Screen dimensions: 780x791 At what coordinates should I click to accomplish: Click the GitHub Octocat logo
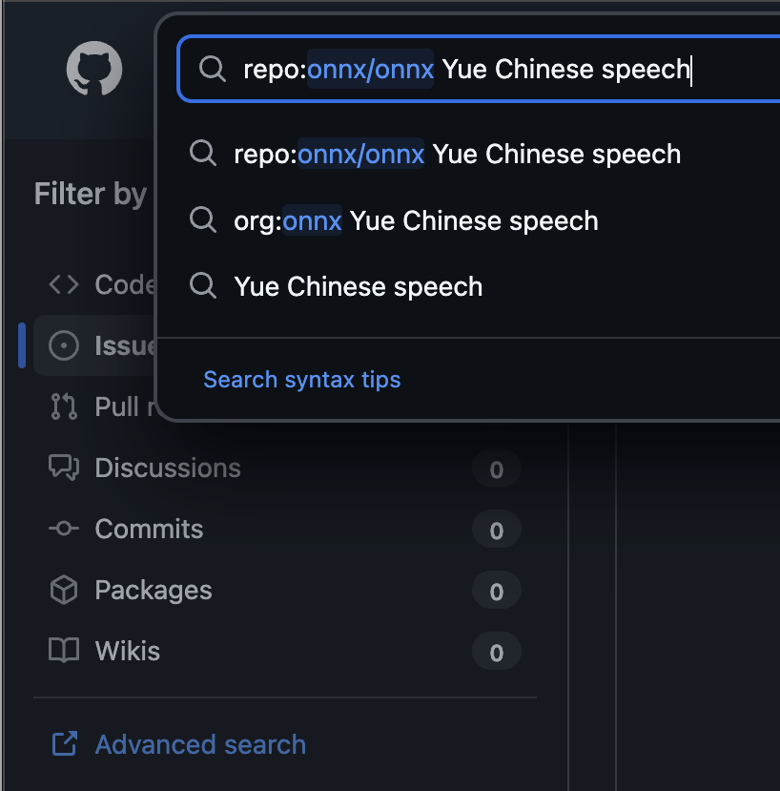click(x=94, y=69)
